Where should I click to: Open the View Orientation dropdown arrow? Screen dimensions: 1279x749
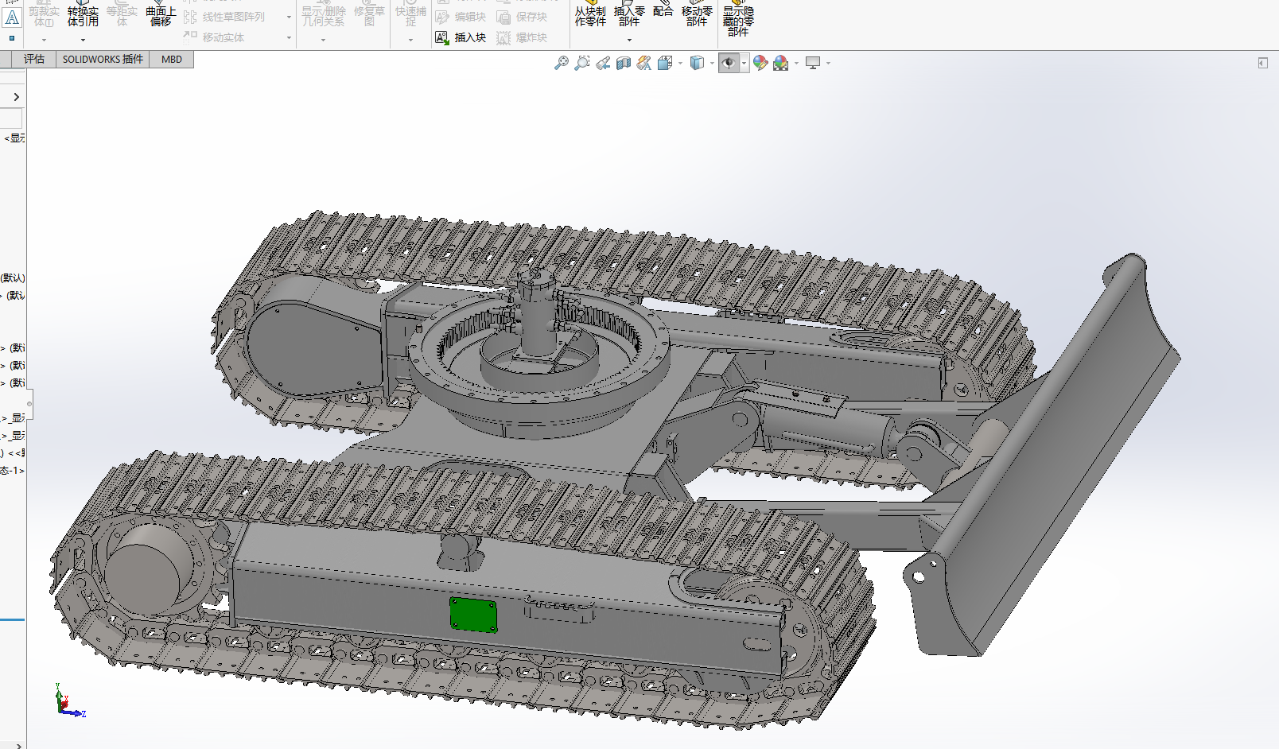tap(680, 63)
